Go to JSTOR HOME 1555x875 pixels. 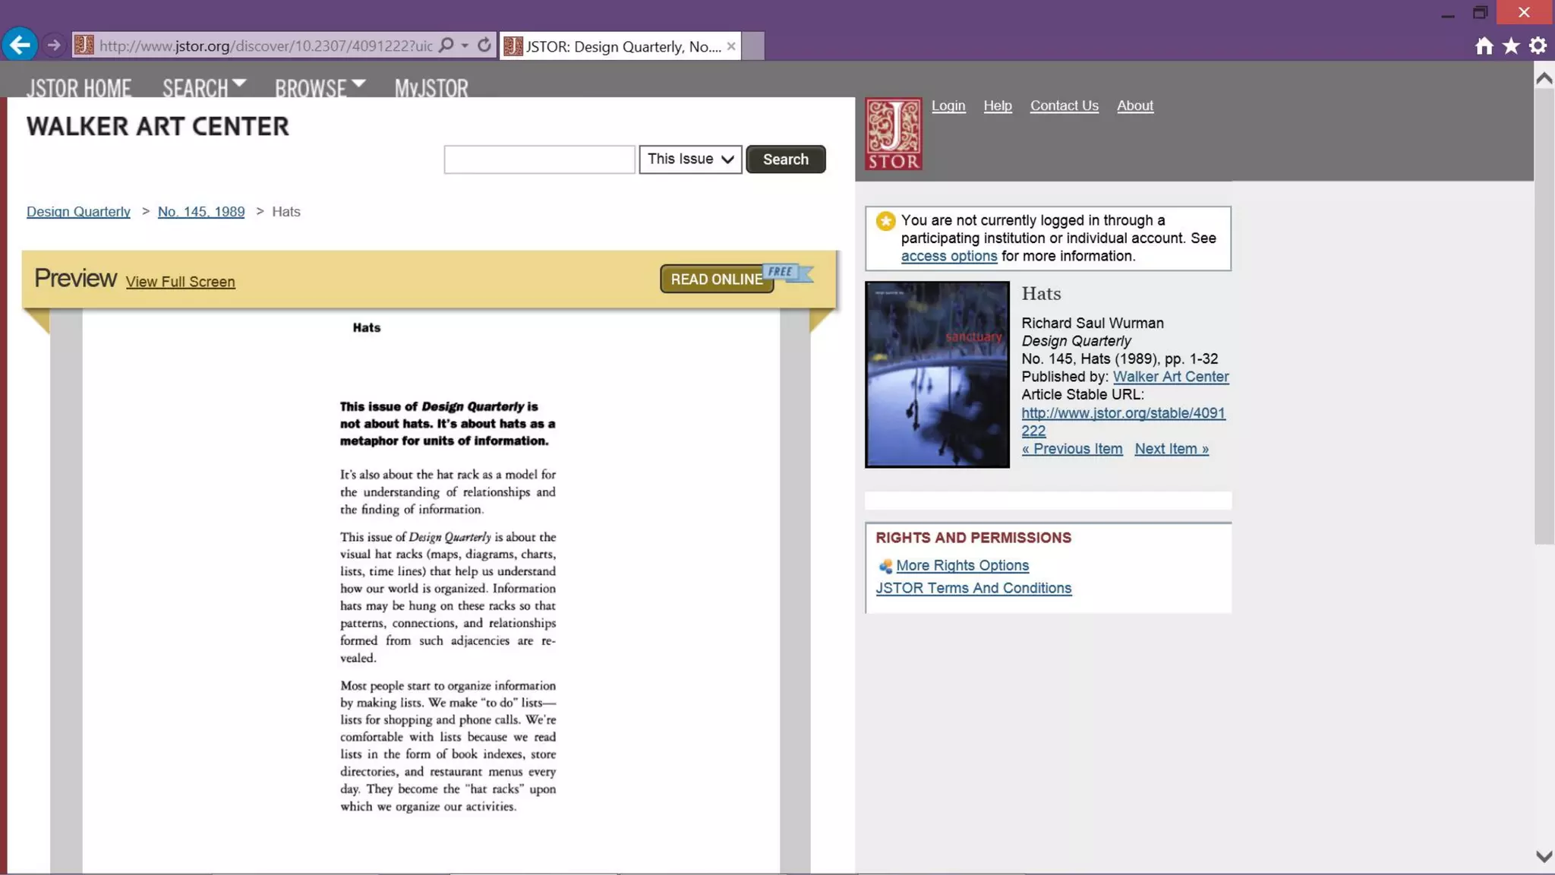click(x=79, y=88)
